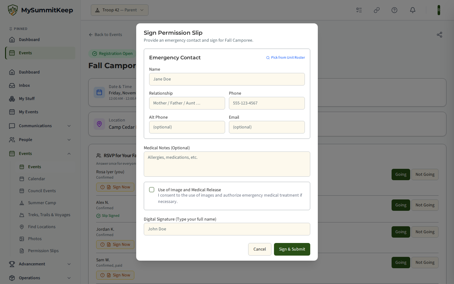The width and height of the screenshot is (454, 284).
Task: Go Back to Events
Action: click(105, 35)
